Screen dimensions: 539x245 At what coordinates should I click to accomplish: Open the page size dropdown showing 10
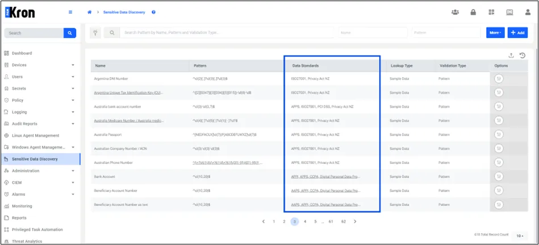click(x=519, y=236)
